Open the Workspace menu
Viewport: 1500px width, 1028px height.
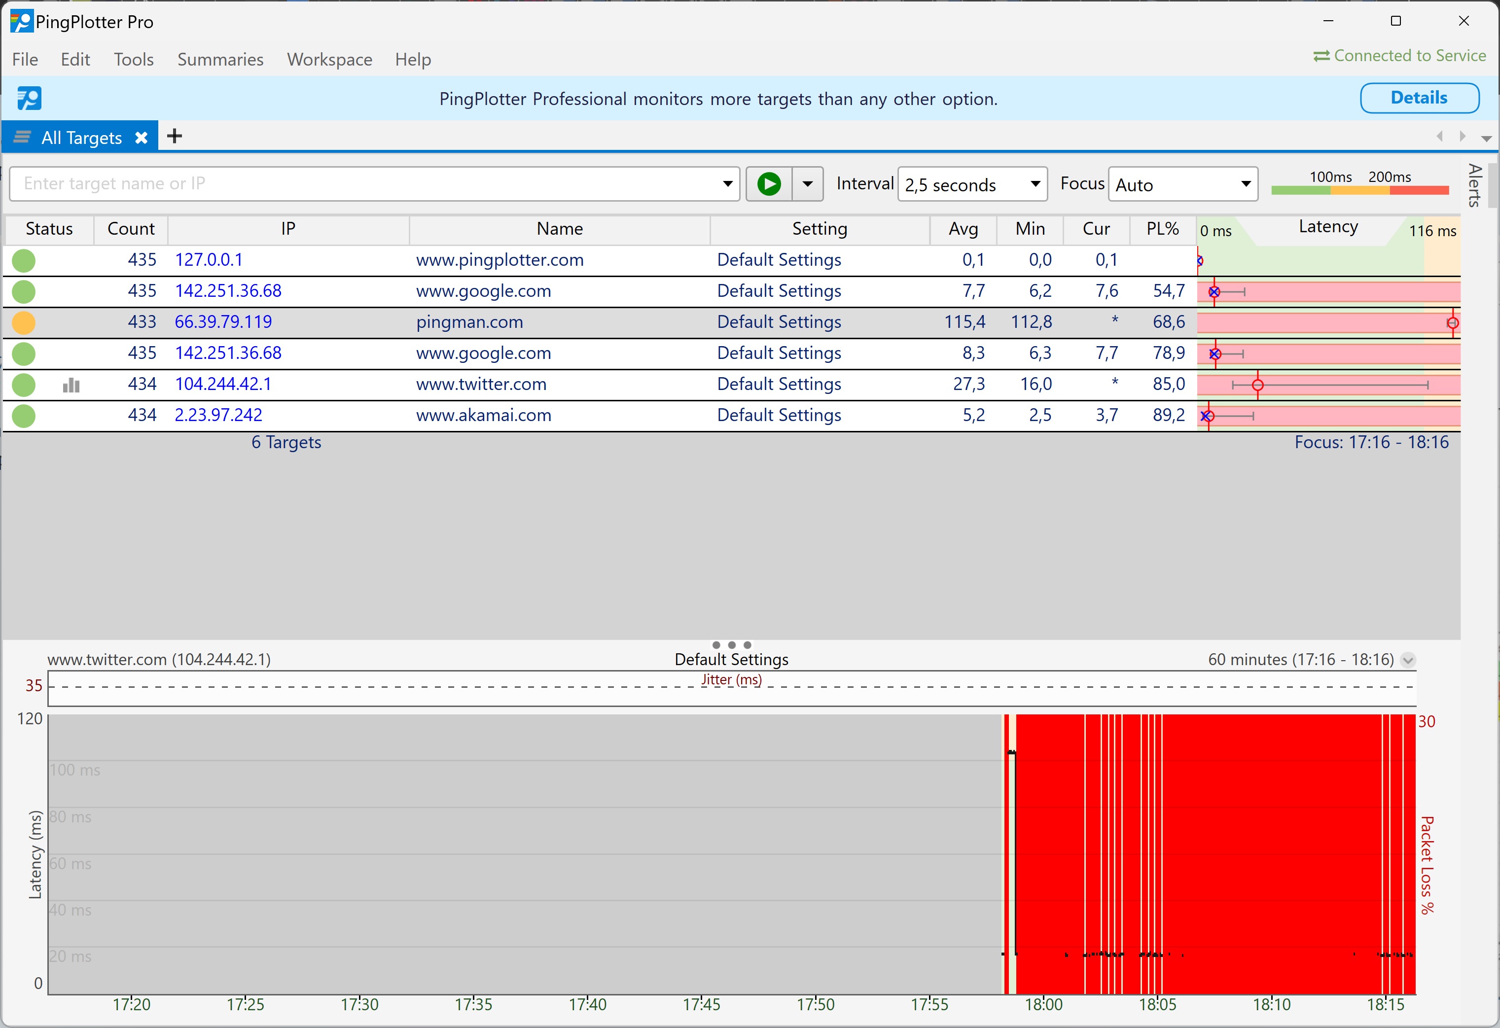(x=329, y=59)
